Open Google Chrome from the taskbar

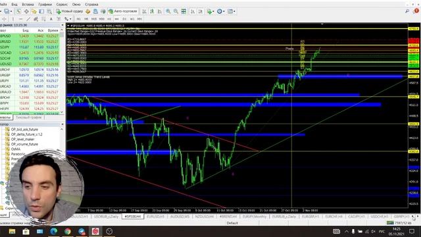(x=68, y=231)
